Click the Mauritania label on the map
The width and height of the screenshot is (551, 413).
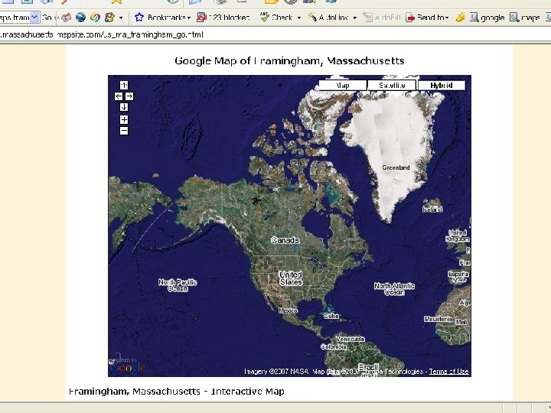click(x=439, y=319)
